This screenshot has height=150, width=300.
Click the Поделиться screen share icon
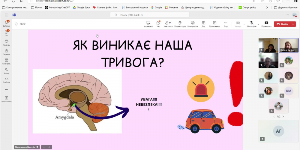266,24
